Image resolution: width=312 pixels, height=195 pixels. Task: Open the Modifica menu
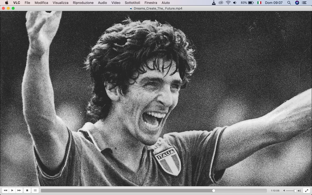pyautogui.click(x=41, y=2)
